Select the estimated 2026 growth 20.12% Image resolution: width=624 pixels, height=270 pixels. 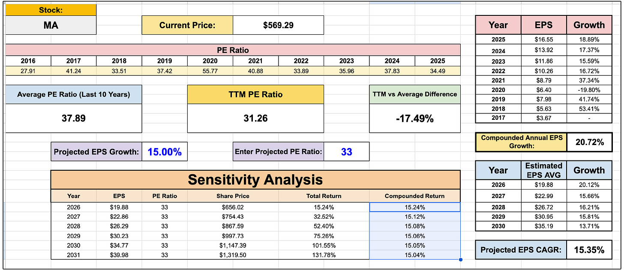(x=589, y=185)
